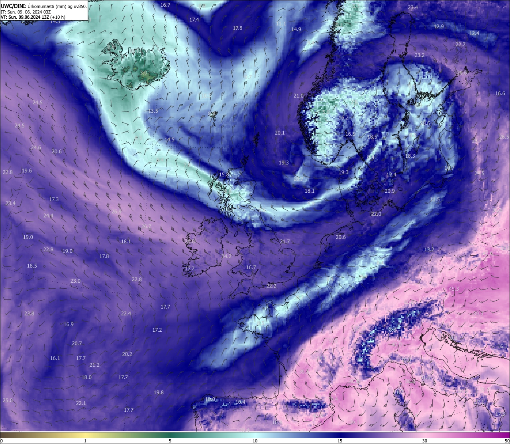Click the 25.0 value label

coord(8,400)
